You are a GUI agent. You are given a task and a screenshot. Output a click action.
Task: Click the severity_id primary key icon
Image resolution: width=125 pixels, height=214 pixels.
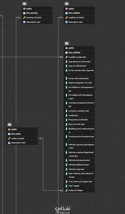click(24, 18)
